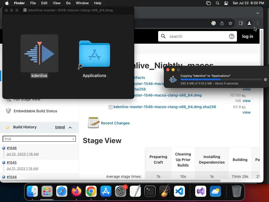Open App Store from the Dock

[106, 191]
